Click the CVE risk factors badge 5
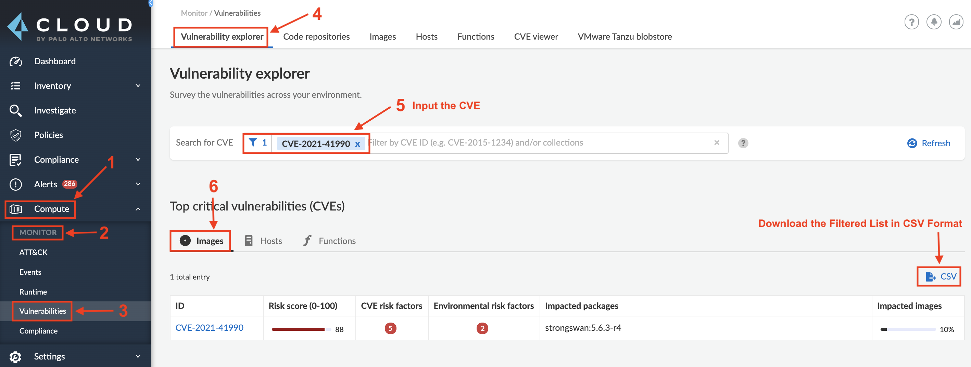The height and width of the screenshot is (367, 971). pos(391,328)
